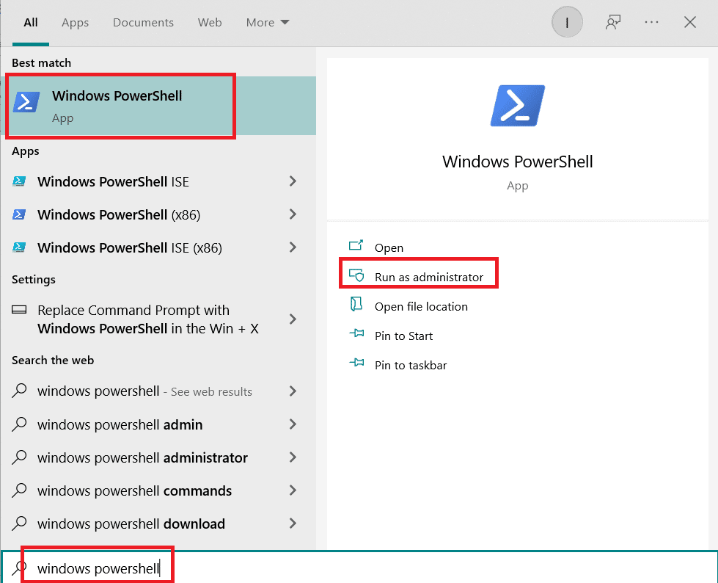Screen dimensions: 718x583
Task: Click the large Windows PowerShell logo
Action: pos(517,104)
